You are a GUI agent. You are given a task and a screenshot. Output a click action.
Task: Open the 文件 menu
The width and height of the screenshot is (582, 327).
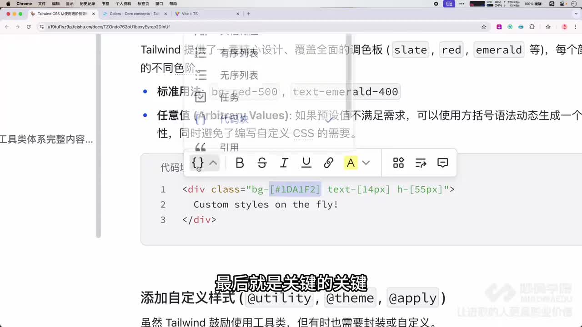(x=42, y=4)
